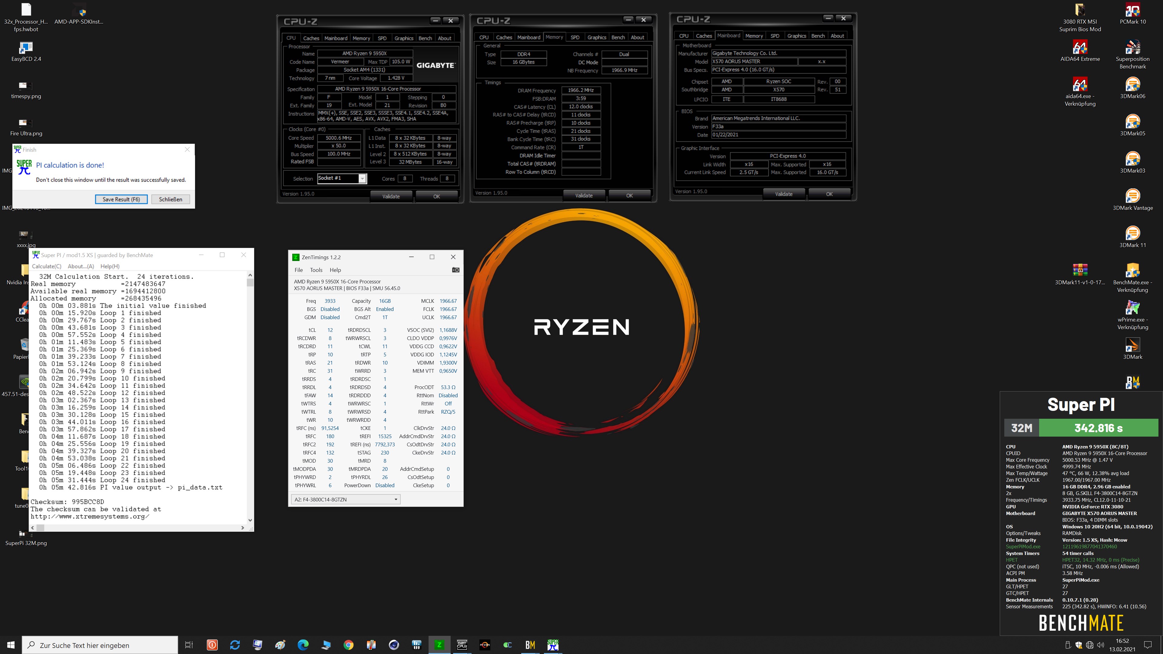Switch to the Bench tab in the CPU-Z Mainboard window
Screen dimensions: 1163x654
(818, 36)
